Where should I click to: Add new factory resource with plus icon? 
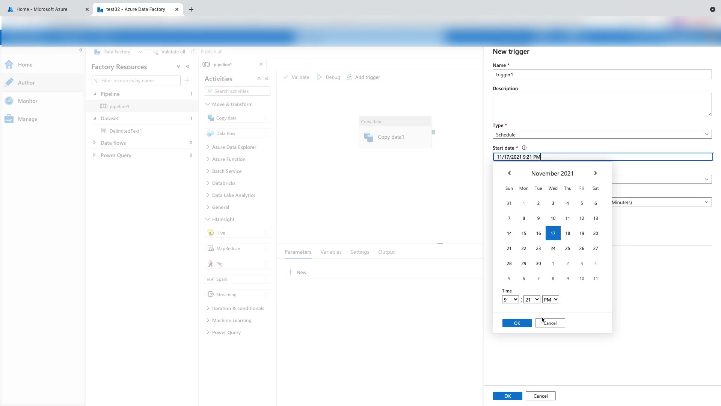[187, 80]
